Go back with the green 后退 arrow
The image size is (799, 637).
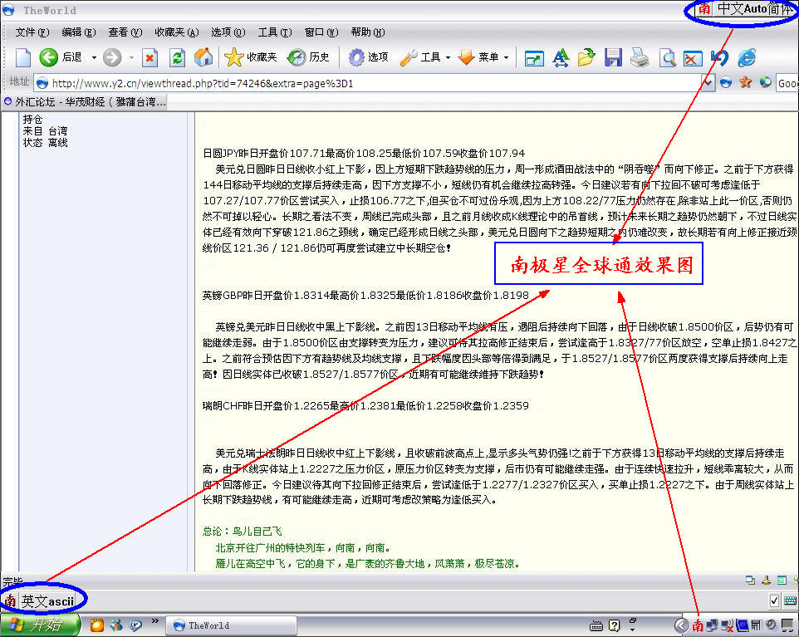[x=61, y=57]
